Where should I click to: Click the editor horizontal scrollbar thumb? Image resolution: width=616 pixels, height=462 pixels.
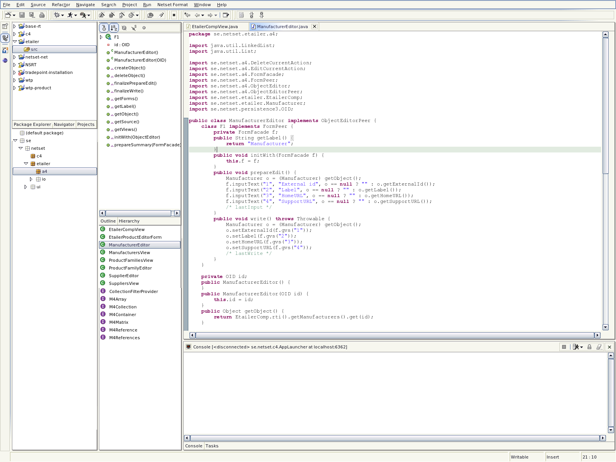coord(395,335)
